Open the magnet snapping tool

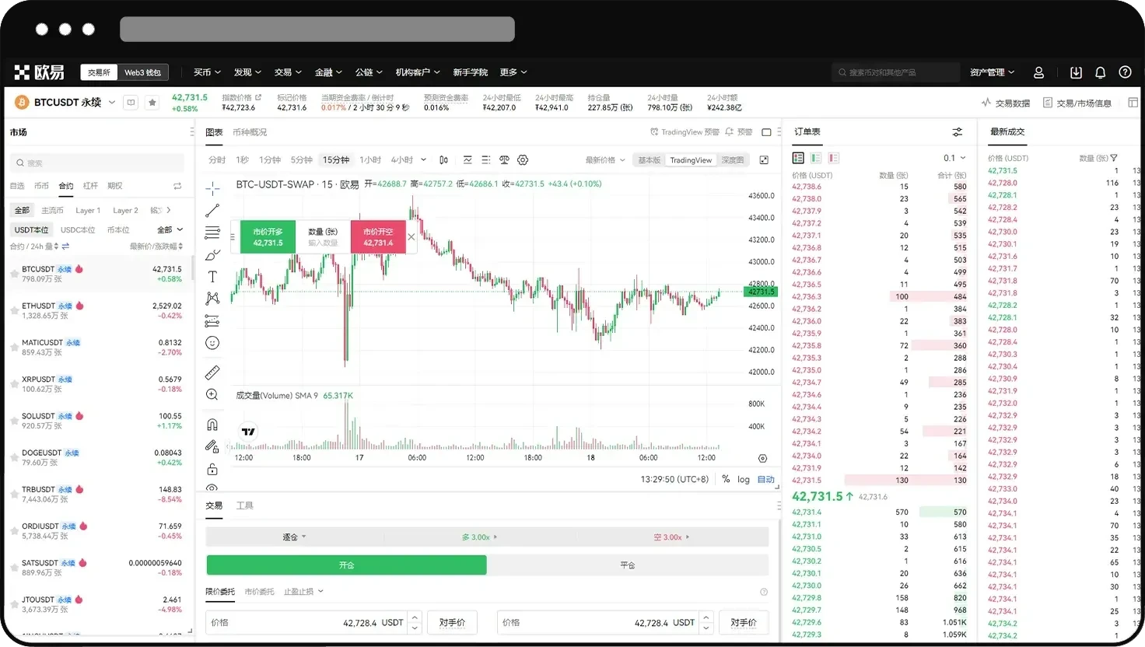pos(213,424)
